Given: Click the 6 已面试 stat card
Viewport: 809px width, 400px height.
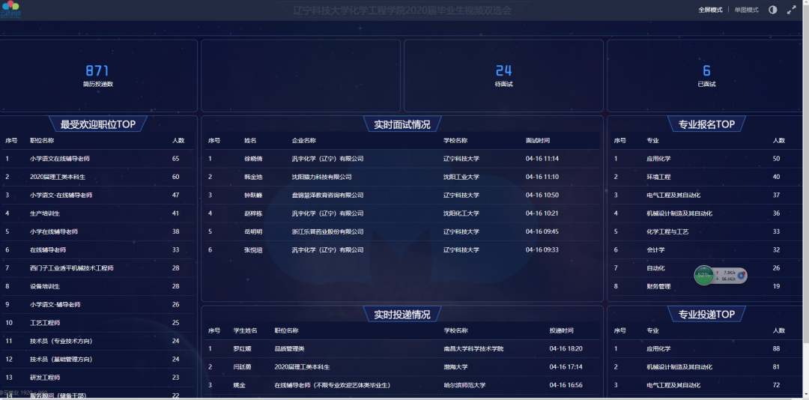Looking at the screenshot, I should click(x=706, y=76).
